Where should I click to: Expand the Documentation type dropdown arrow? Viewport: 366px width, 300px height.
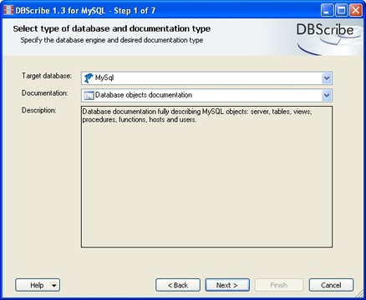327,95
